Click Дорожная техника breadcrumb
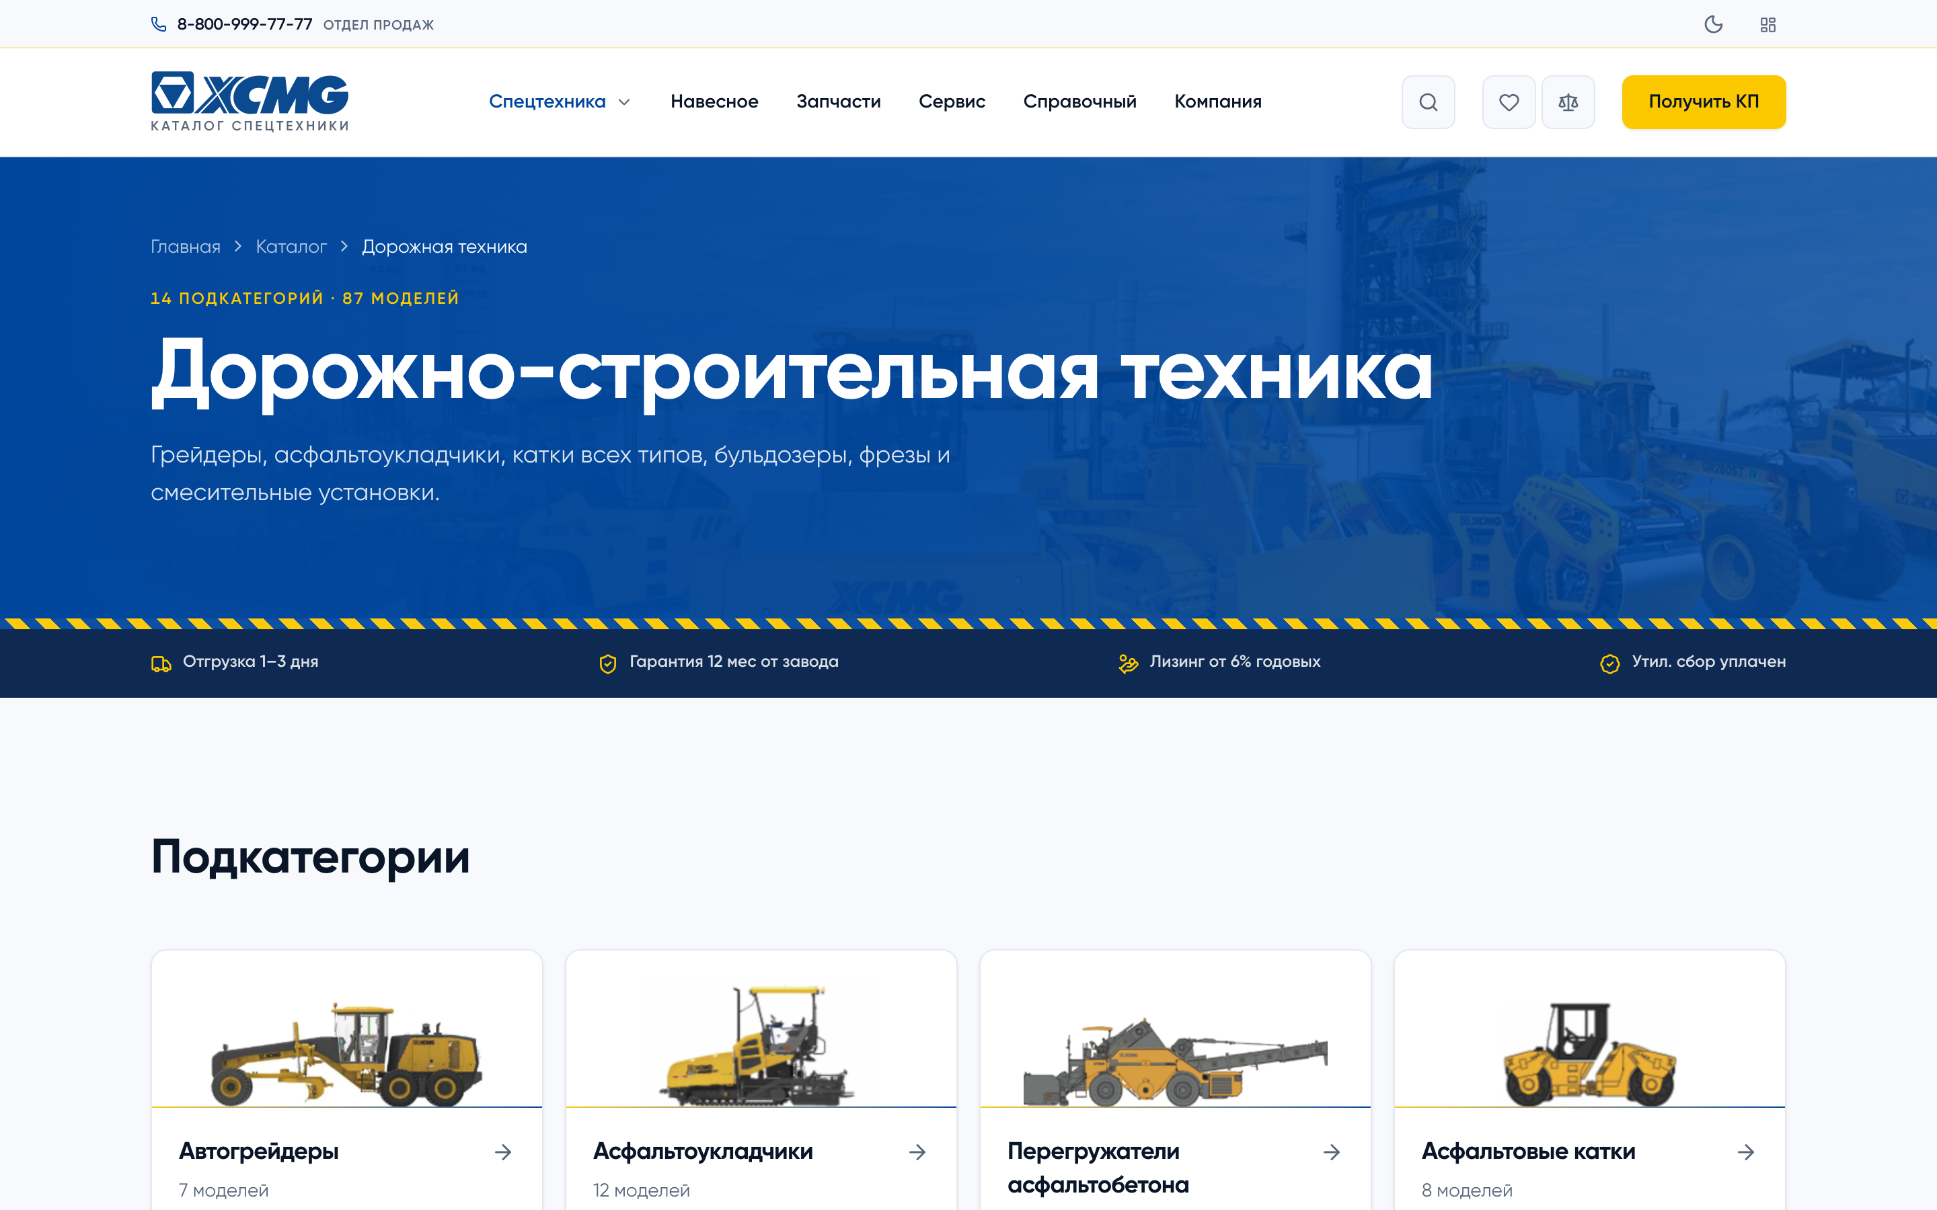The width and height of the screenshot is (1937, 1210). click(444, 247)
